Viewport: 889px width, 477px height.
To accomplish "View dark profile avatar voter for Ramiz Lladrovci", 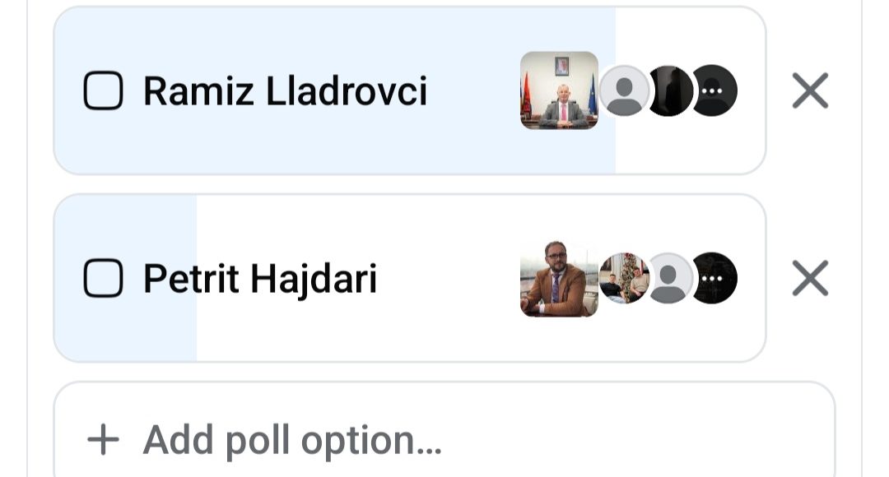I will coord(669,90).
